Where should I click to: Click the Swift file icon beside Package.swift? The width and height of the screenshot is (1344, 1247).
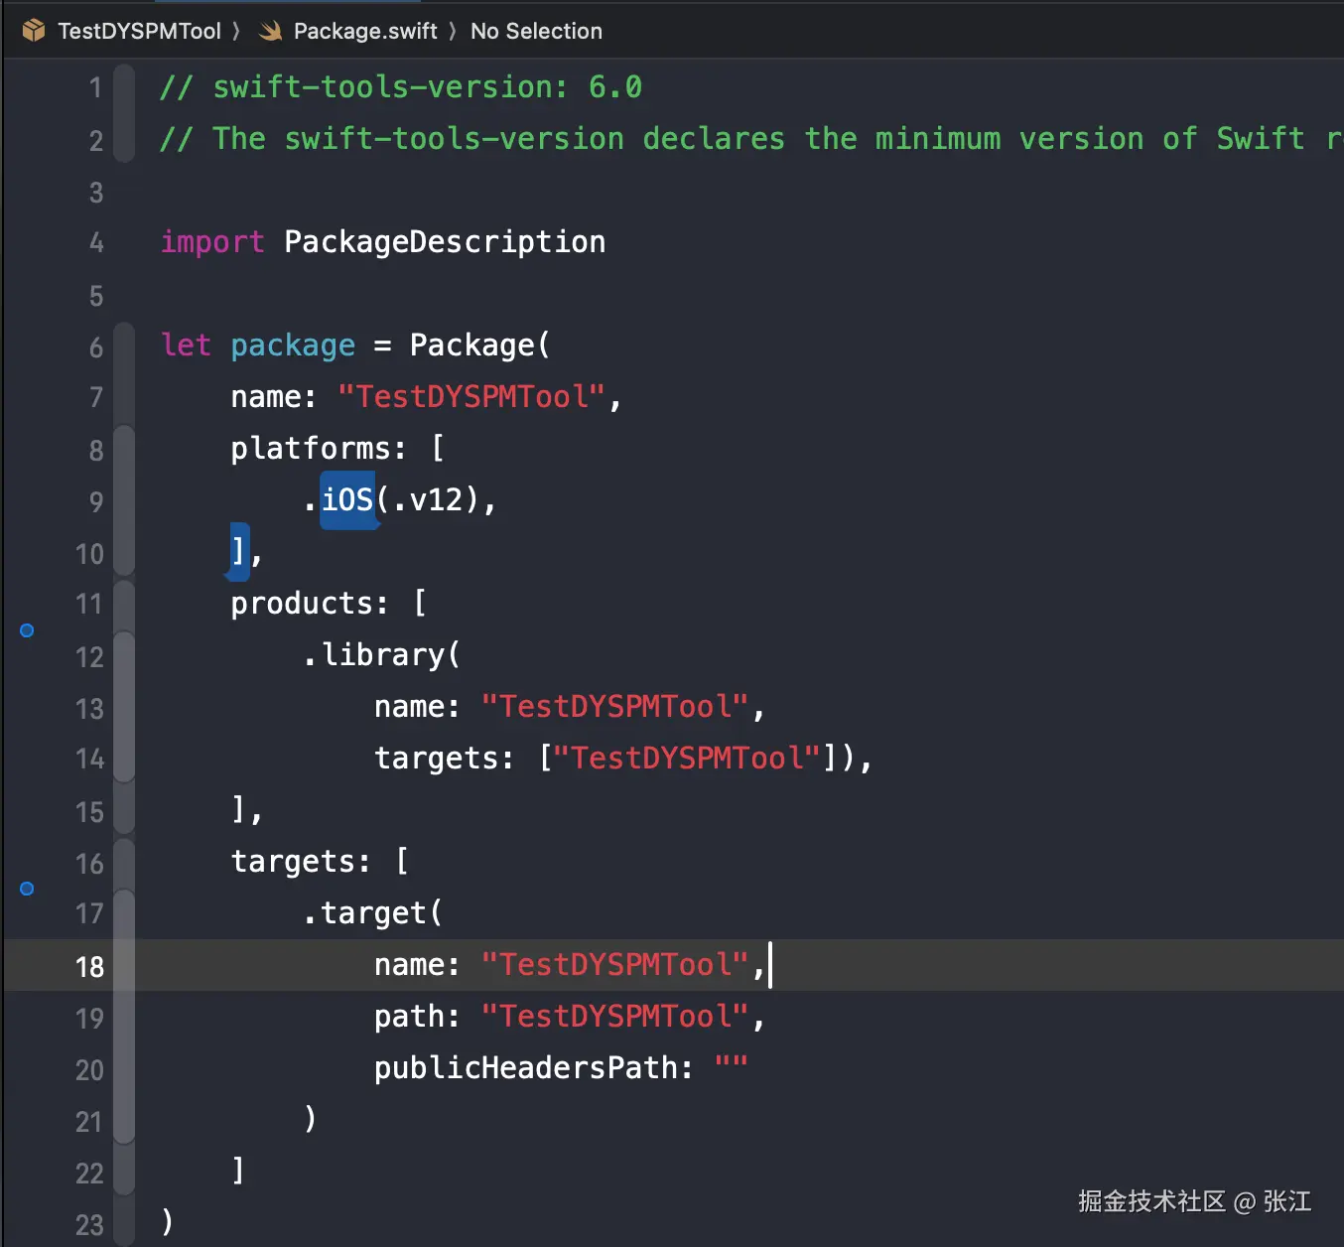click(270, 32)
